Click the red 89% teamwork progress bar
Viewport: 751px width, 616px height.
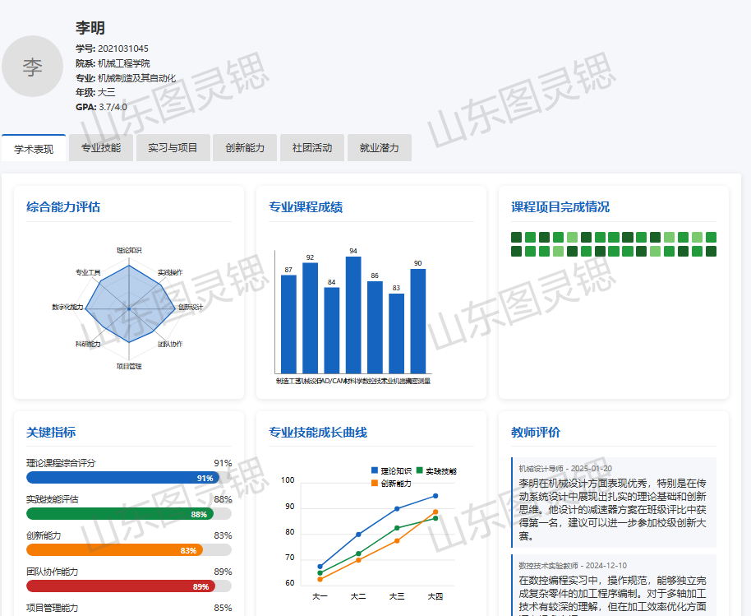coord(120,586)
